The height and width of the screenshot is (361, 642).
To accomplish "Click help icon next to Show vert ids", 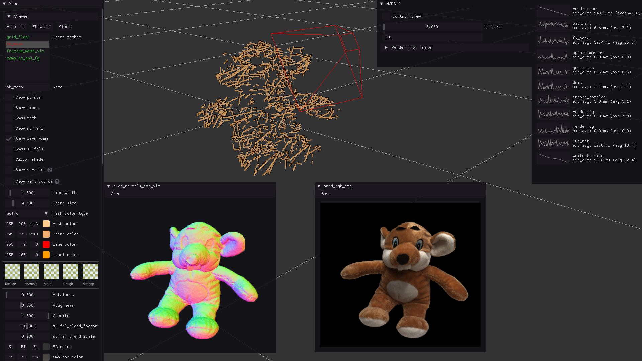I will (50, 170).
